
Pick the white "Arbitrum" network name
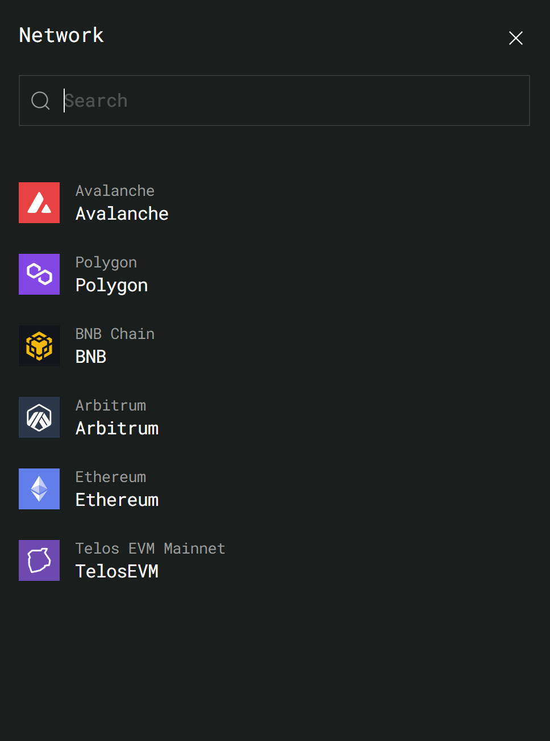(117, 428)
